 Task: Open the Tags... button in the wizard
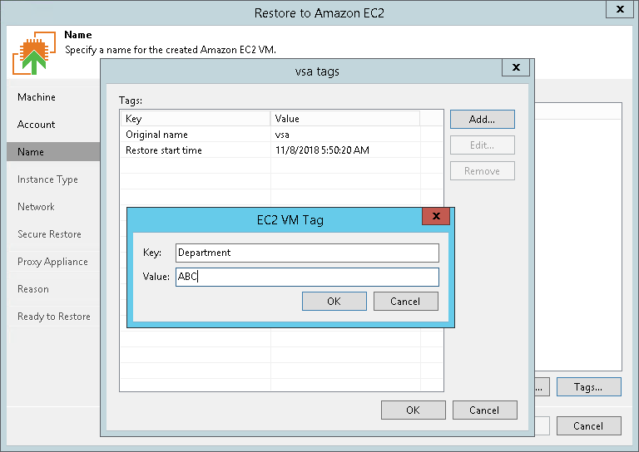point(588,387)
